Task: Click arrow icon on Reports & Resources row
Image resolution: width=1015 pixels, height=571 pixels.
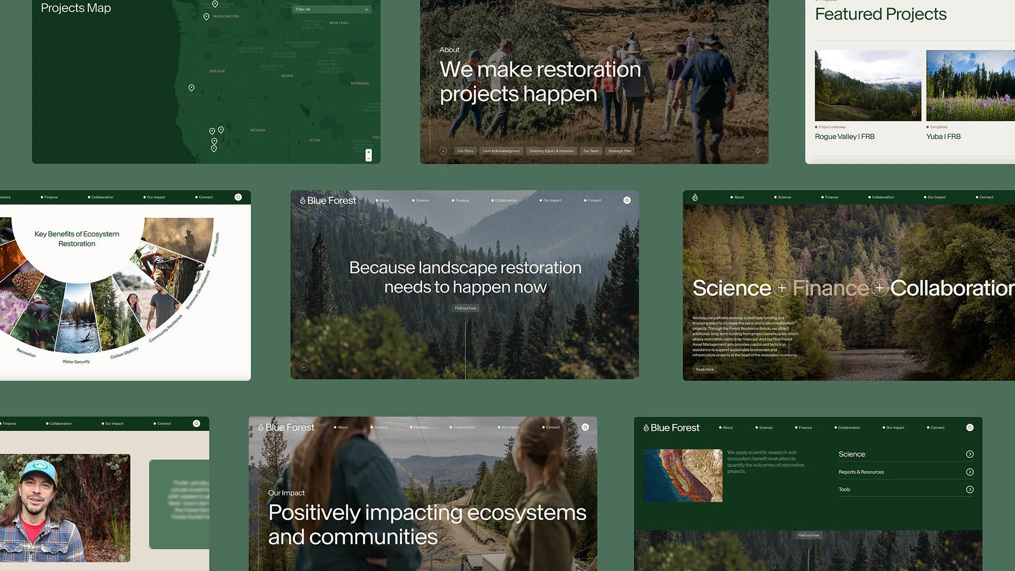Action: click(x=970, y=472)
